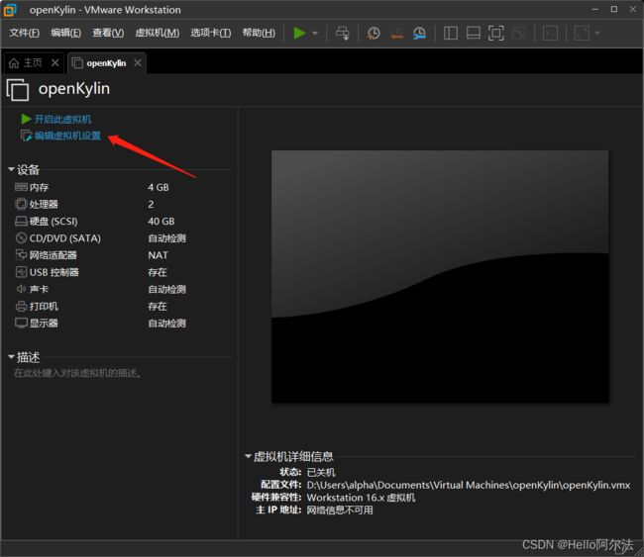
Task: Open the stretch display dropdown arrow
Action: [597, 33]
